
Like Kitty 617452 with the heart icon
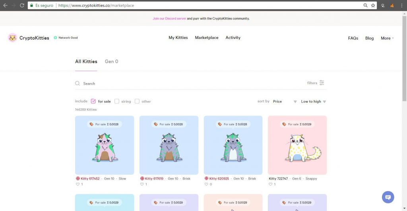pyautogui.click(x=78, y=184)
